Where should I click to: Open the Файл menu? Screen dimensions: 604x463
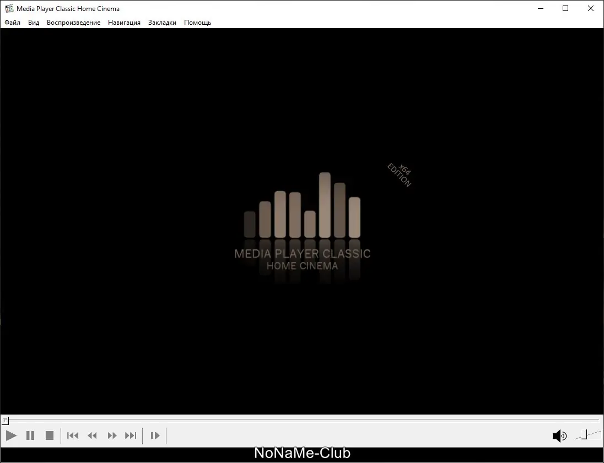(x=12, y=23)
